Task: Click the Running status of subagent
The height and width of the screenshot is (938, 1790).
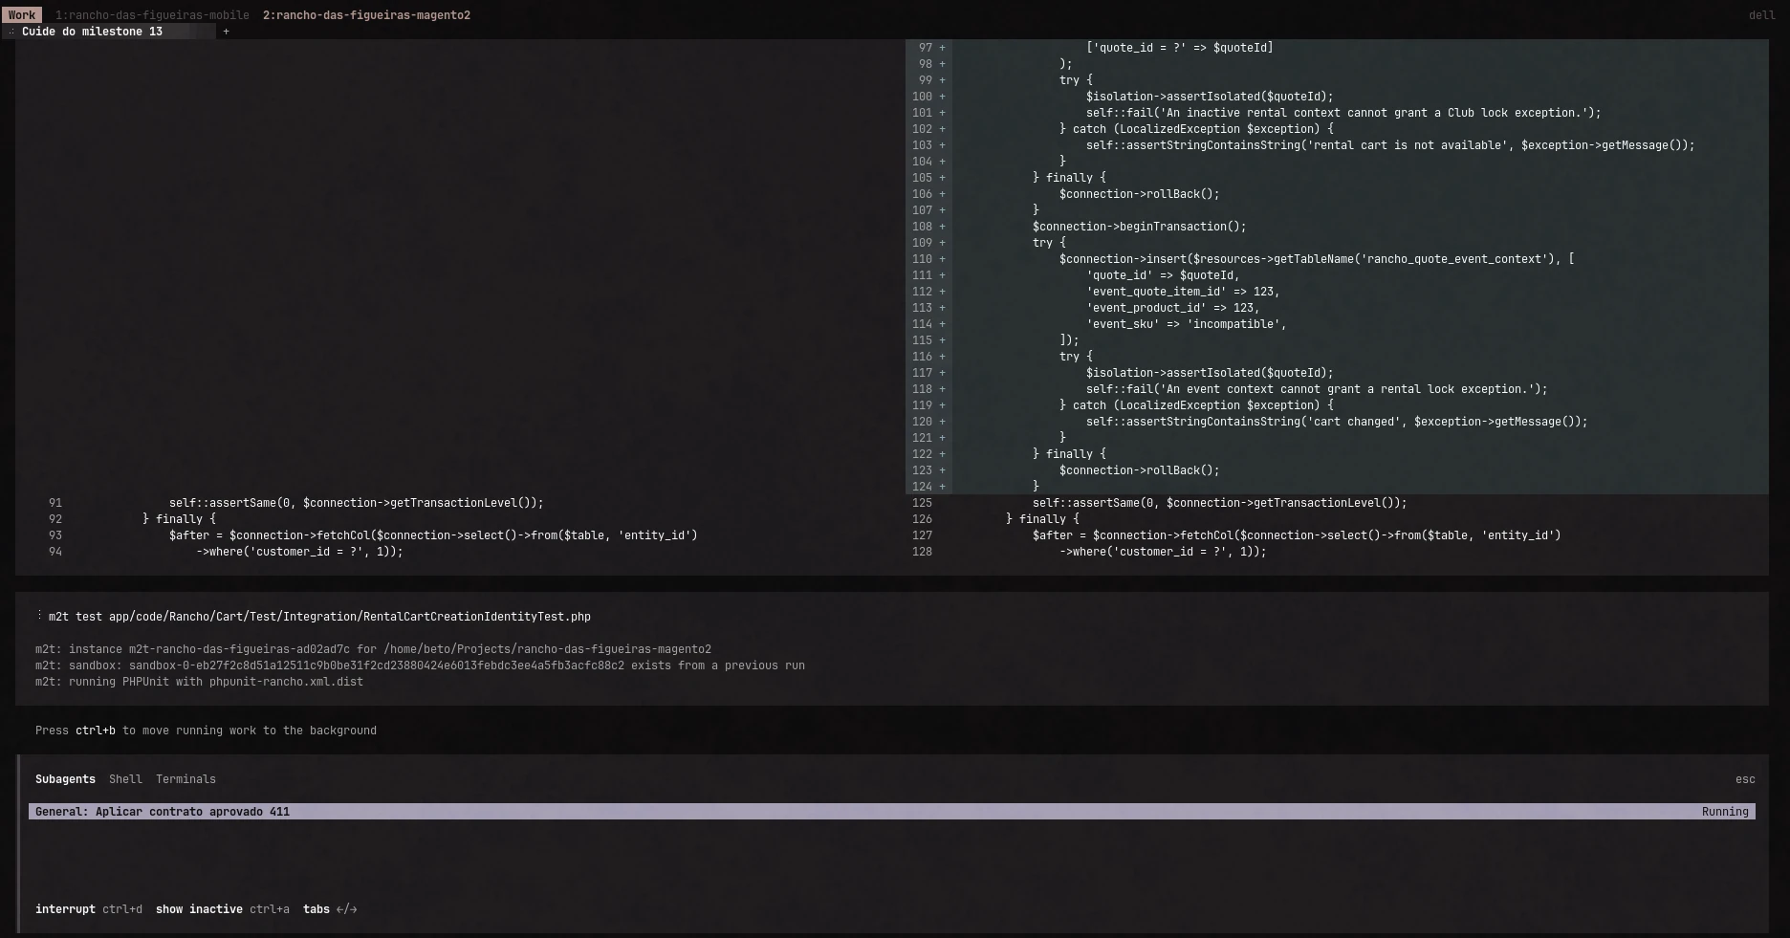Action: click(x=1725, y=812)
